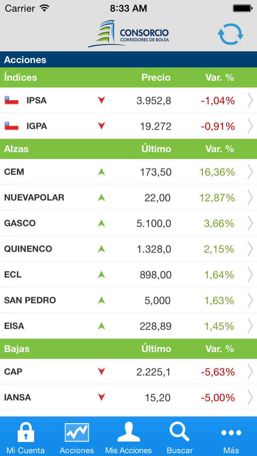Tap NUEVAPOLAR row disclosure chevron
The width and height of the screenshot is (257, 456).
pos(250,197)
